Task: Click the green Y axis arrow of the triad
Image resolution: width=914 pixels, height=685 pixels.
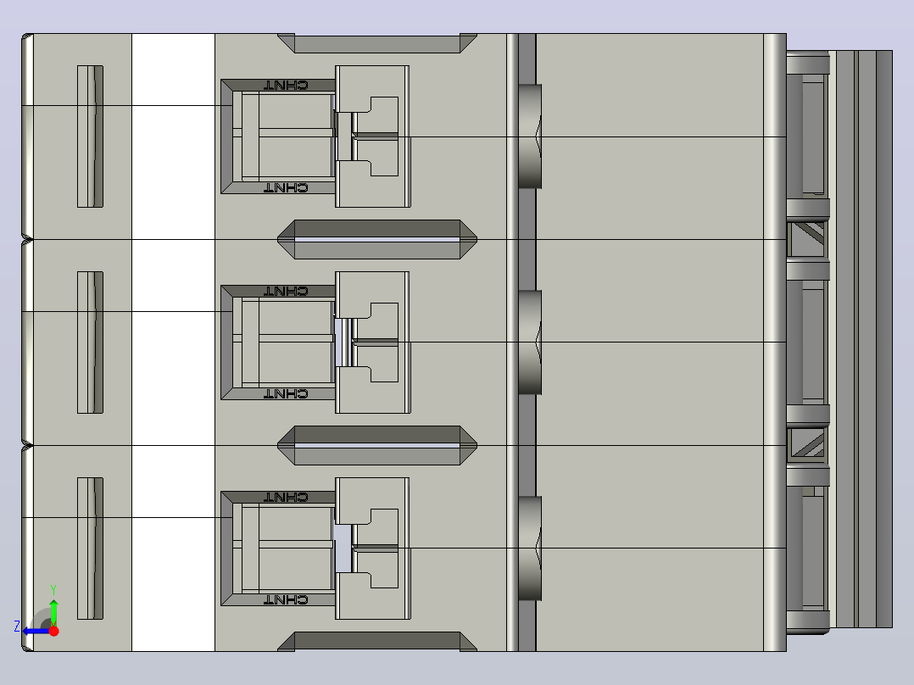Action: [x=53, y=610]
